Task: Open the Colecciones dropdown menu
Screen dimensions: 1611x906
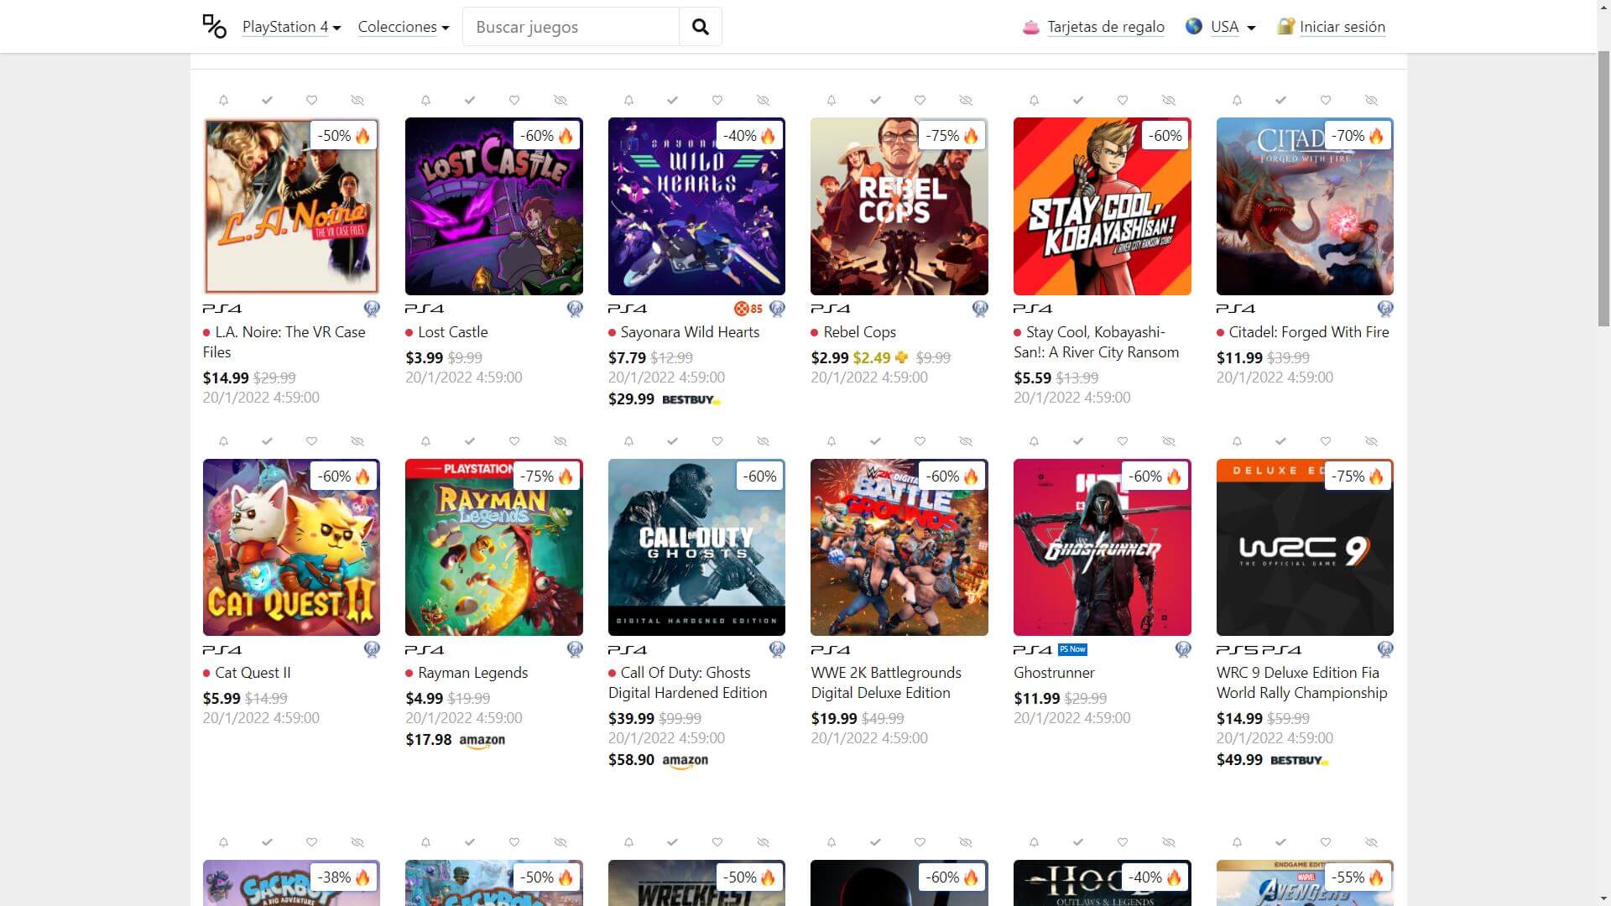Action: [x=403, y=27]
